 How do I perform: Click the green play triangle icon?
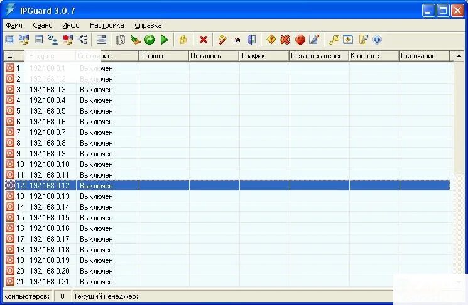(164, 40)
